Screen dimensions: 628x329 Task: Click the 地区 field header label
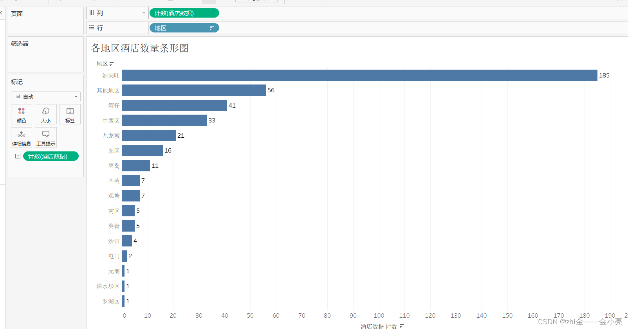(102, 64)
